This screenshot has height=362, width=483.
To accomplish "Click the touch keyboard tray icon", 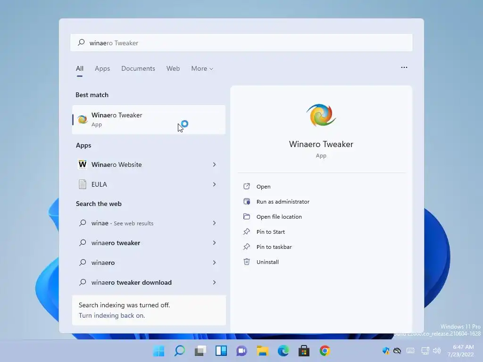I will pyautogui.click(x=410, y=351).
